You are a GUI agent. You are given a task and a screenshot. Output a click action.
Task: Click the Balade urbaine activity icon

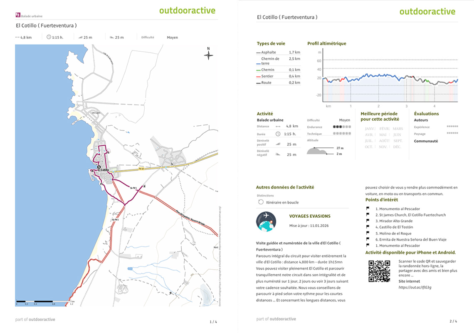point(18,15)
